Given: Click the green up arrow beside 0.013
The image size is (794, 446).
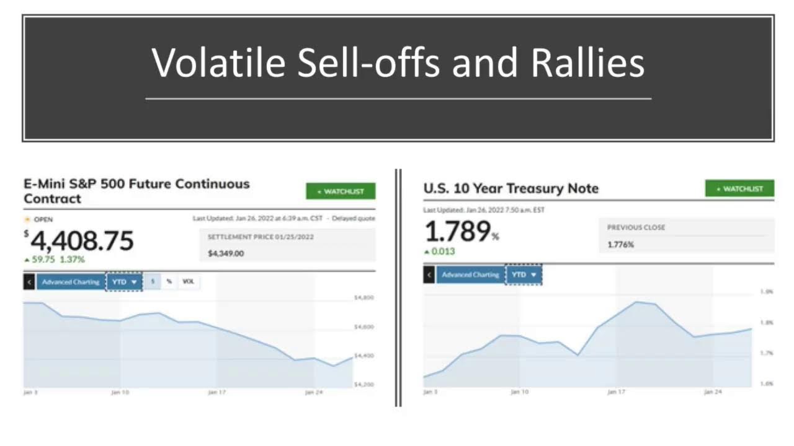Looking at the screenshot, I should [x=426, y=251].
